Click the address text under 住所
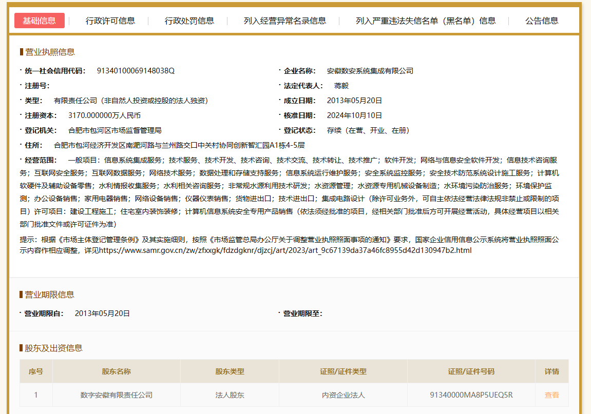 coord(179,145)
